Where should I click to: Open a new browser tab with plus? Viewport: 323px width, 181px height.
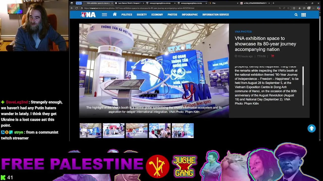[273, 3]
